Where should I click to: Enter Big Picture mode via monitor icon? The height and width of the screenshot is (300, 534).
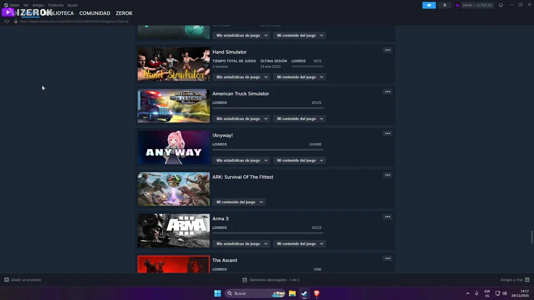tap(501, 5)
